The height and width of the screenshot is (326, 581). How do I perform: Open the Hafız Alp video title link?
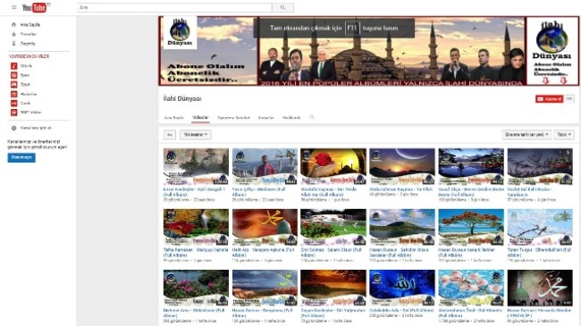263,252
